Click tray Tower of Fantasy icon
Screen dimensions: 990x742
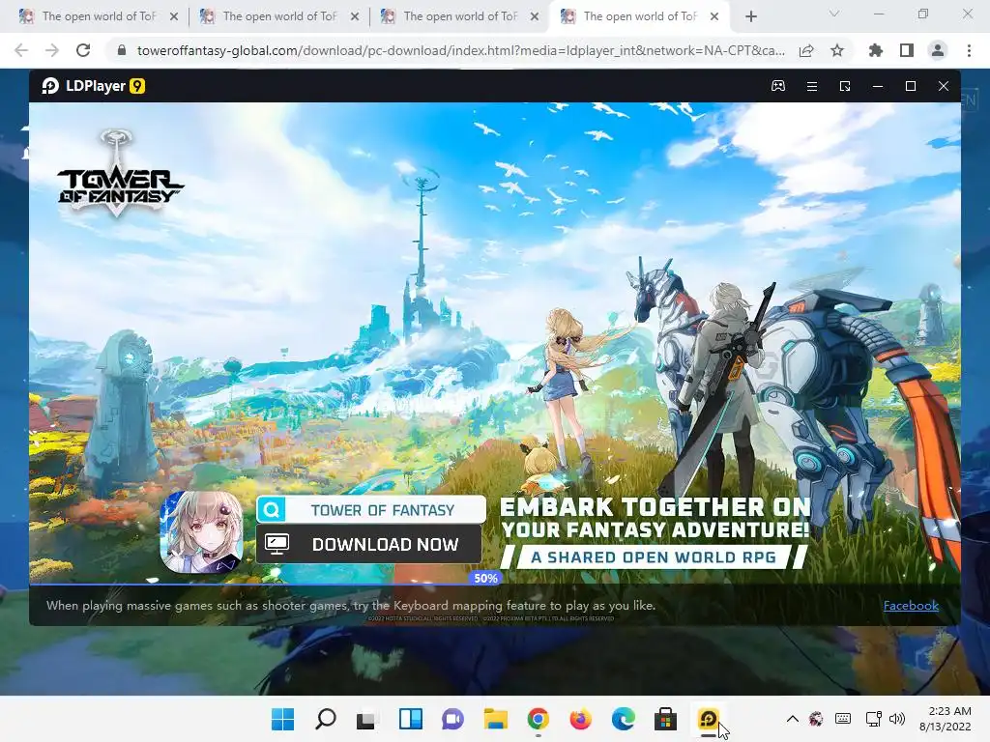pos(816,718)
